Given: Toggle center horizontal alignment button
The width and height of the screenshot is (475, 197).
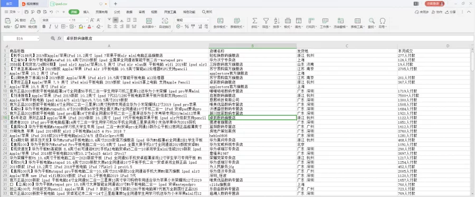Looking at the screenshot, I should click(116, 26).
